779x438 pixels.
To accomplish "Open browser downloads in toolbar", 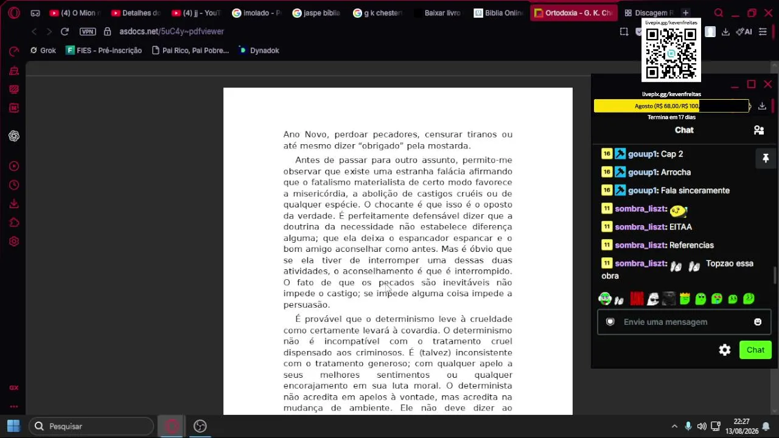I will point(725,32).
